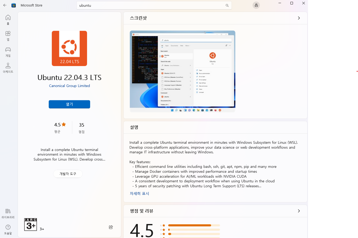Open the Apps (앱) sidebar section
The height and width of the screenshot is (238, 358).
[x=8, y=36]
